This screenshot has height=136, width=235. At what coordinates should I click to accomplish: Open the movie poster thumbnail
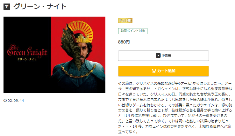click(x=54, y=55)
